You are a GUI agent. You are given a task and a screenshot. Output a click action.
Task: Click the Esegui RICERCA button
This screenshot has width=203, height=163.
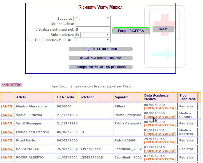pos(131,31)
